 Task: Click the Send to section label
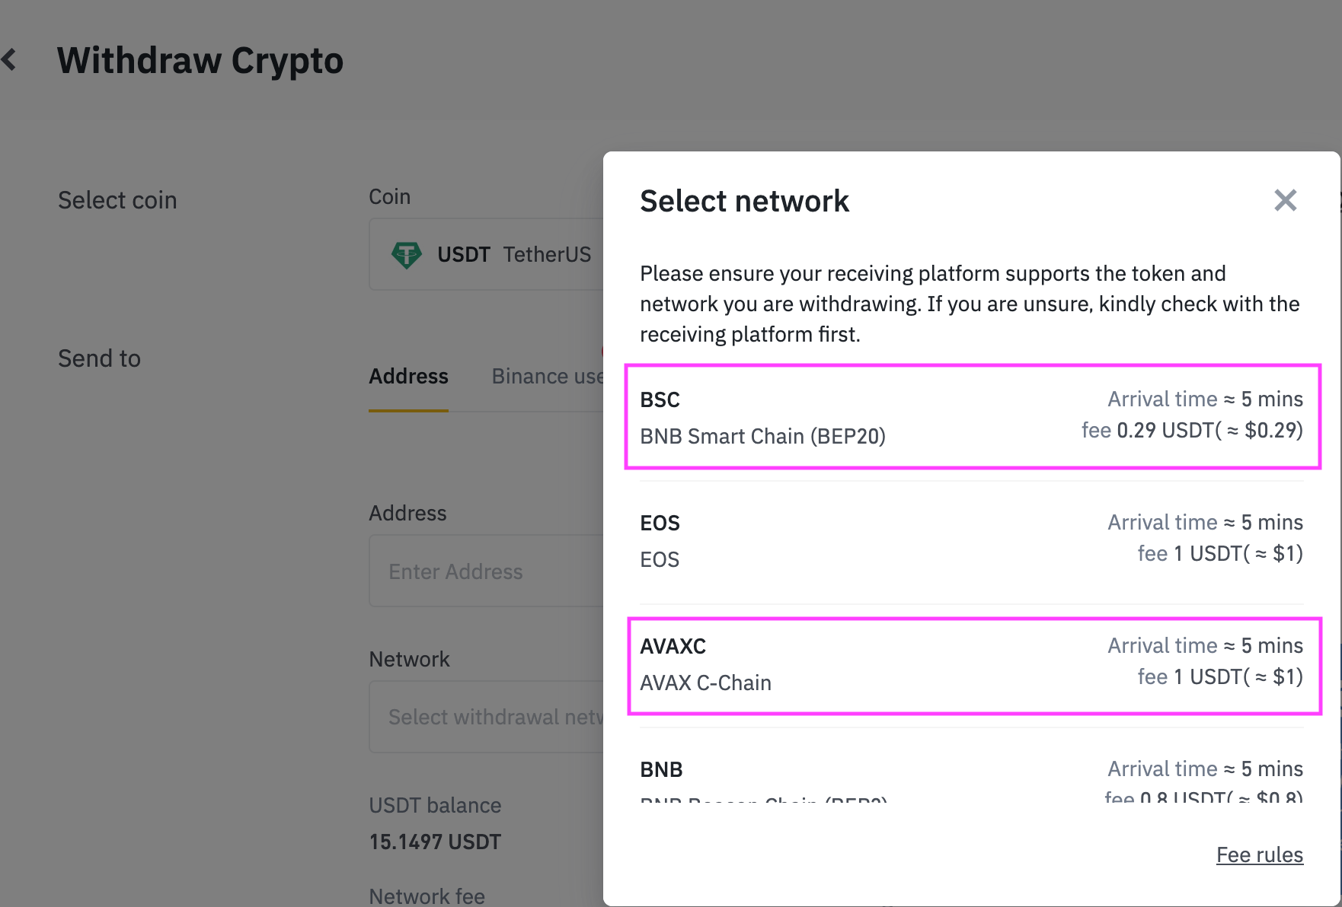99,358
